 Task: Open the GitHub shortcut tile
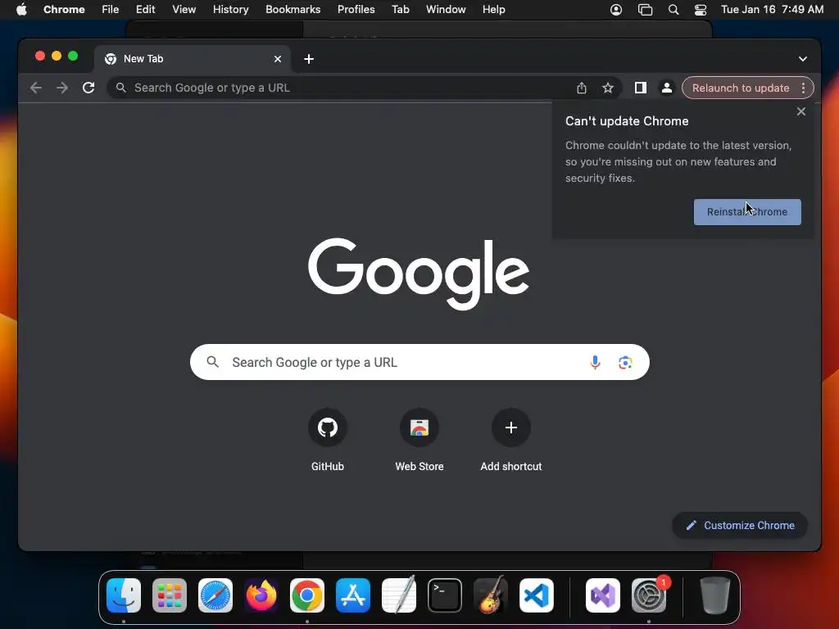(328, 440)
